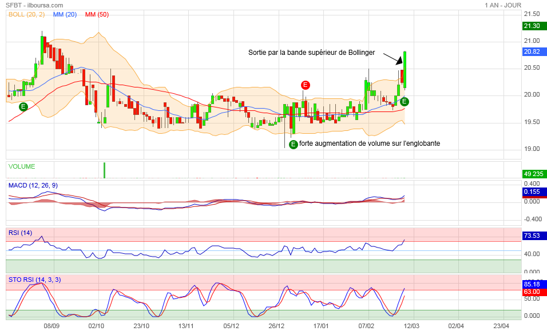
Task: Click the blue 20.82 price tag
Action: (534, 51)
